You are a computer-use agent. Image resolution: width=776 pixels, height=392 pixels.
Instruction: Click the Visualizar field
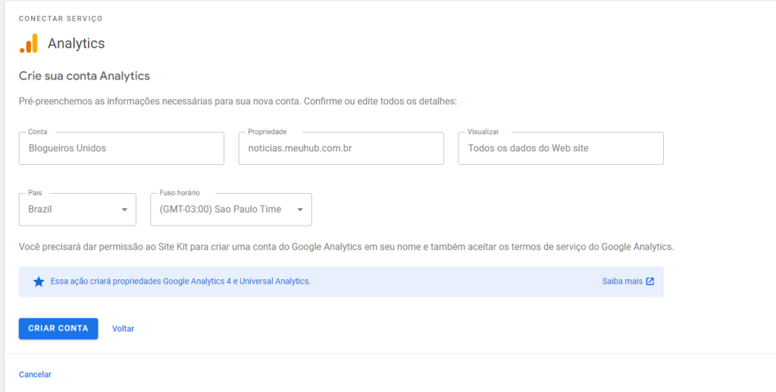click(x=561, y=148)
